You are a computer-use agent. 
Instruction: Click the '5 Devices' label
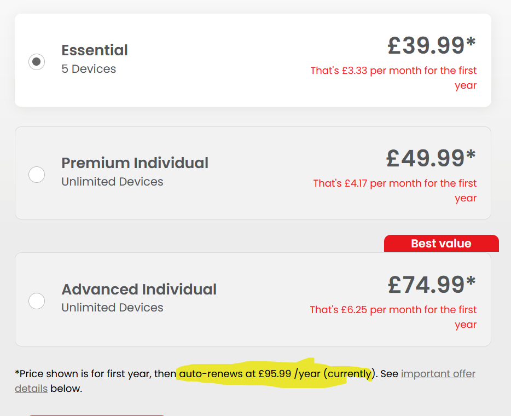click(89, 69)
